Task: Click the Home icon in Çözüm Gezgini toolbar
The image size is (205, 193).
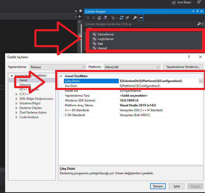Action: coord(99,18)
